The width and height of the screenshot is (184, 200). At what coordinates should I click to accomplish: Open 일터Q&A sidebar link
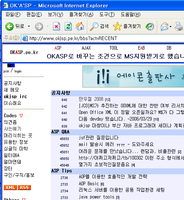(x=11, y=156)
